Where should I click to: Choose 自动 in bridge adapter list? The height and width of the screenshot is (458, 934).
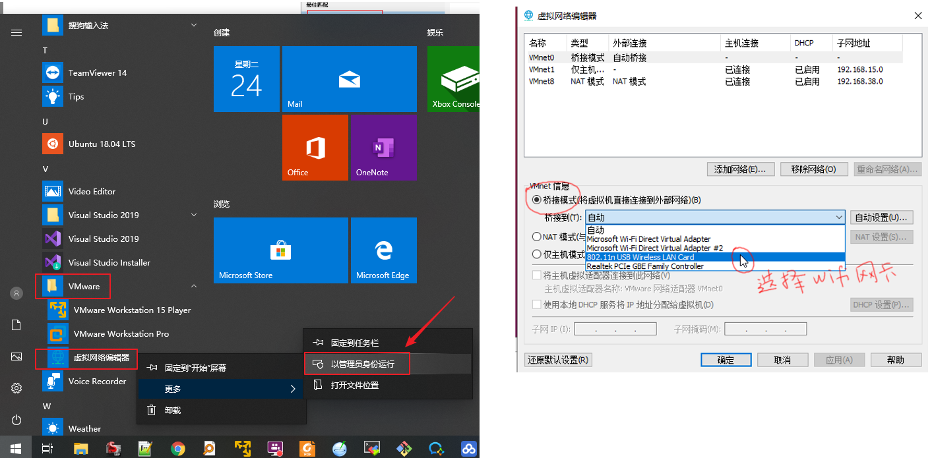pos(715,230)
